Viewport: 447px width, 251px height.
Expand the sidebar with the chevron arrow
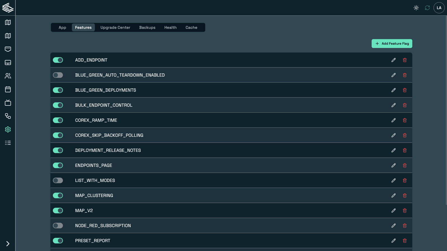tap(8, 244)
